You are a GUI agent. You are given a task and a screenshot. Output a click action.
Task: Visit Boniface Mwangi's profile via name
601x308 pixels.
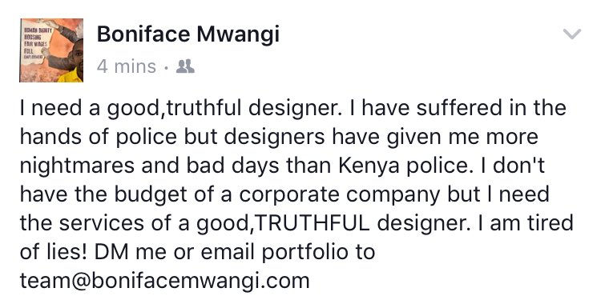click(x=188, y=34)
